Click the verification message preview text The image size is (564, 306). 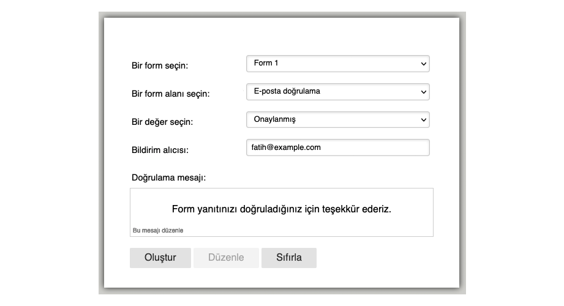tap(281, 209)
